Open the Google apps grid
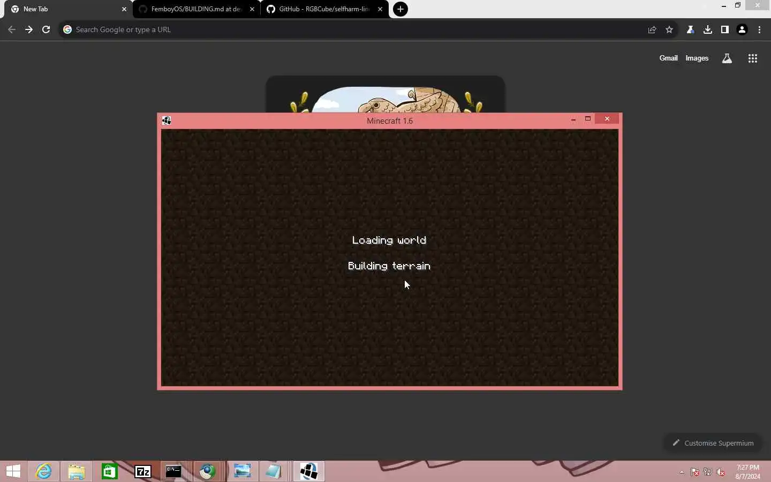 click(753, 59)
